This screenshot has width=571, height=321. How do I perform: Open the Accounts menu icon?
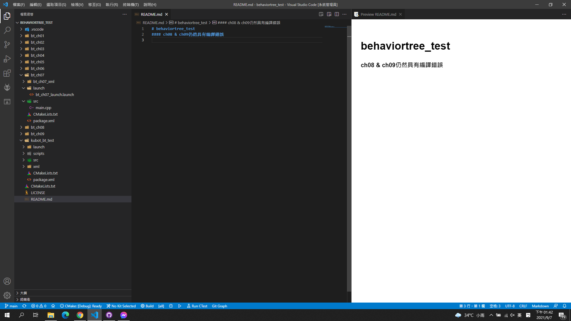[7, 281]
